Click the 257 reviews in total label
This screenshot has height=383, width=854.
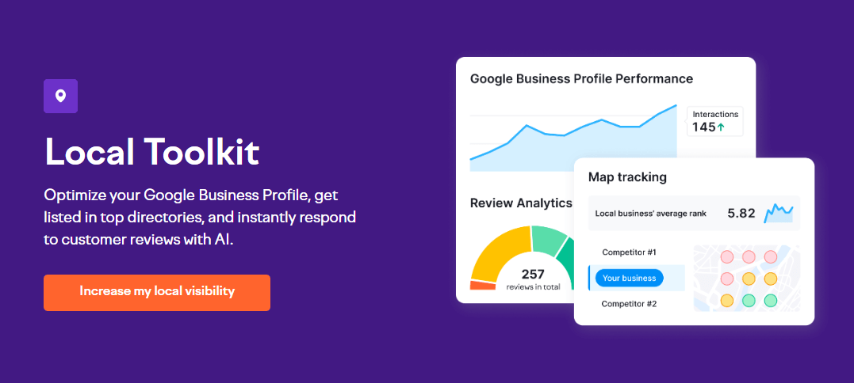tap(533, 279)
